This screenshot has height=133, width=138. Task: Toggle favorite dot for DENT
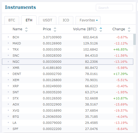(x=8, y=74)
